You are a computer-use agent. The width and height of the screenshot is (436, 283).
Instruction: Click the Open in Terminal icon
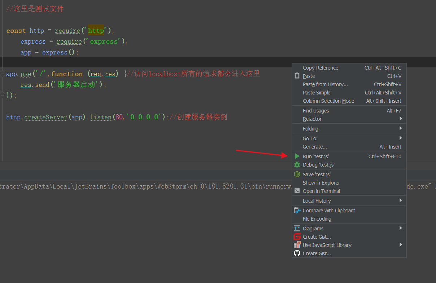297,191
